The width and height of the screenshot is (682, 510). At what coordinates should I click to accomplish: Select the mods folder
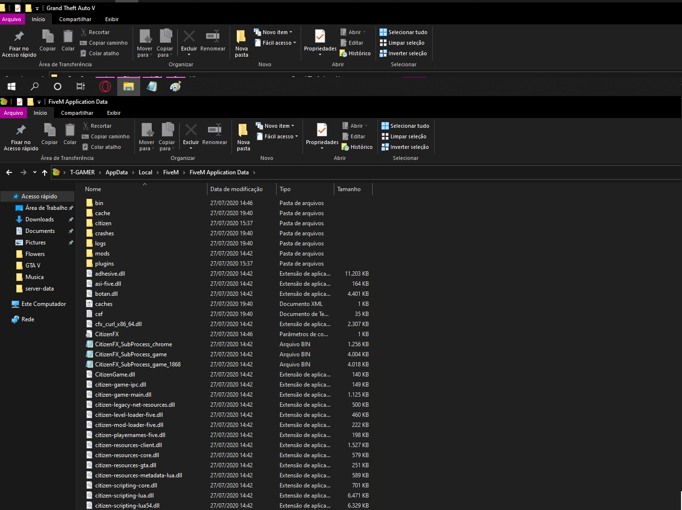pyautogui.click(x=102, y=254)
